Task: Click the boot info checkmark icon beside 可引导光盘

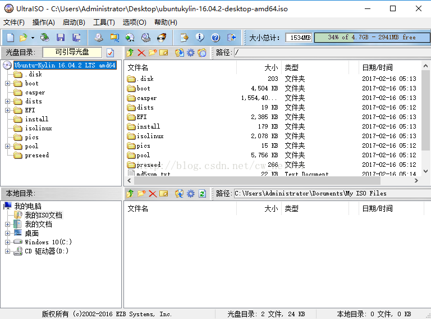Action: click(x=110, y=53)
